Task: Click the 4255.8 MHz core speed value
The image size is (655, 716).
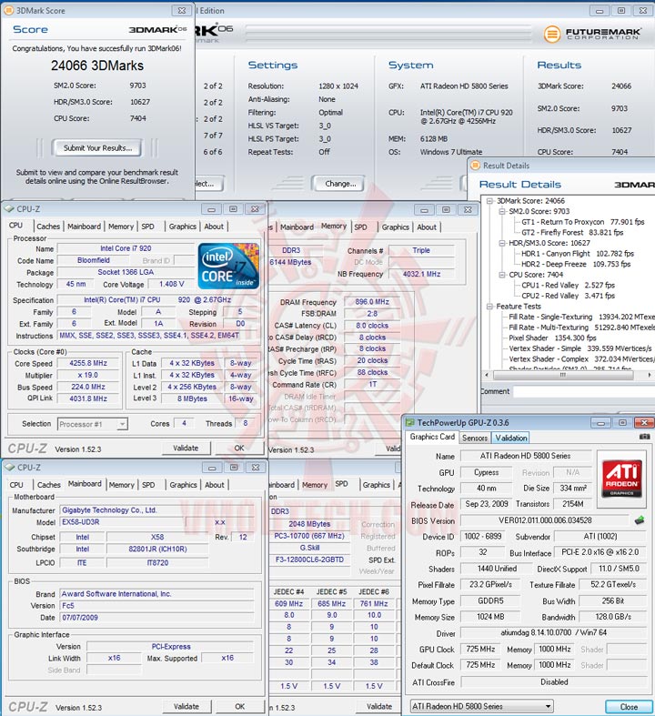Action: point(88,364)
